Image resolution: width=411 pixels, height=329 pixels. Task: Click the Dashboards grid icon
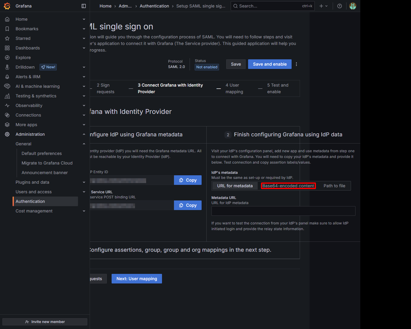tap(7, 48)
